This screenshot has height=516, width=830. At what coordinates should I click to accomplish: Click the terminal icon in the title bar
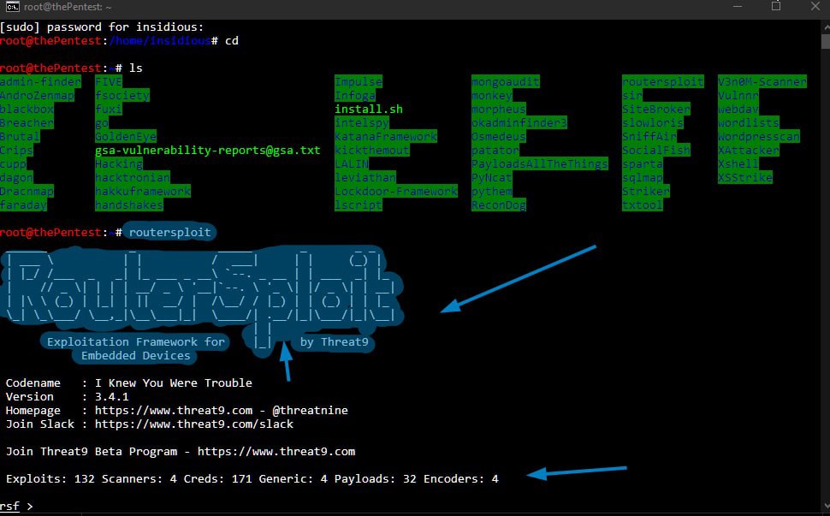pyautogui.click(x=12, y=7)
